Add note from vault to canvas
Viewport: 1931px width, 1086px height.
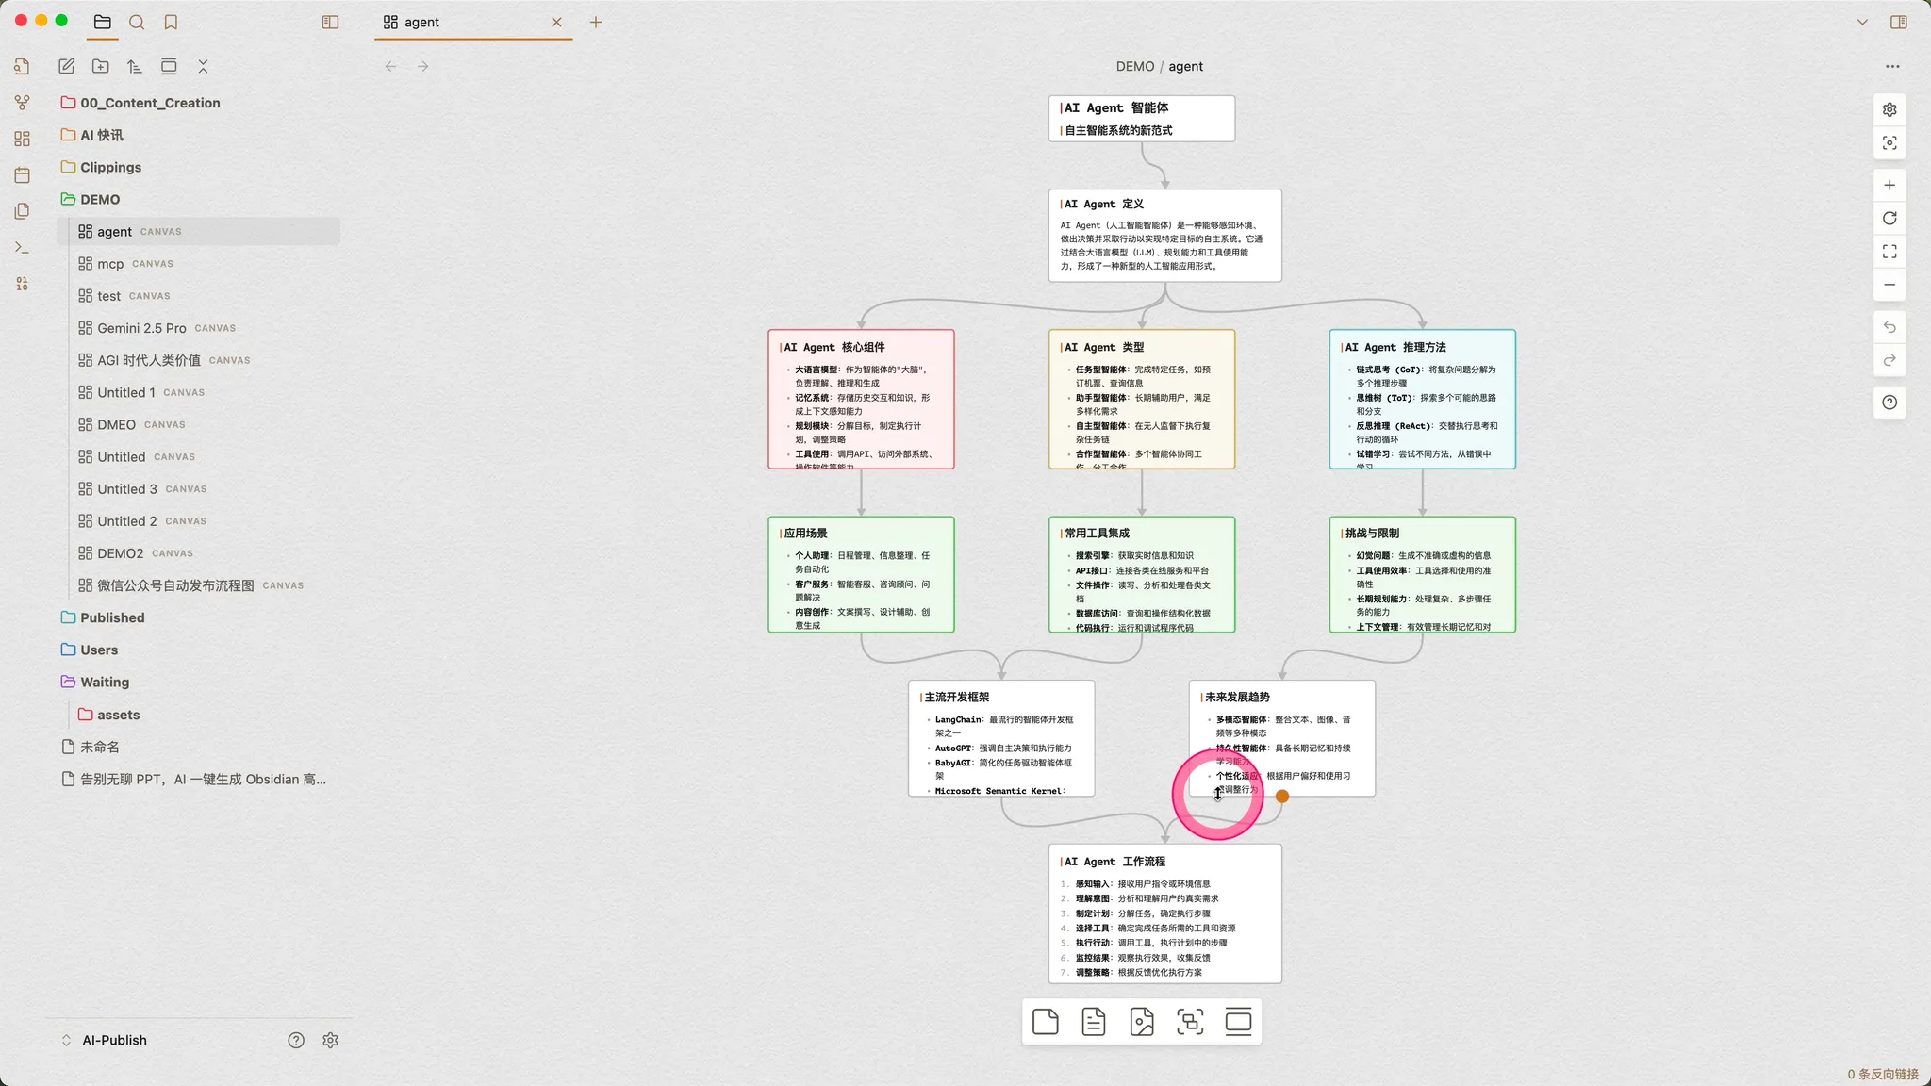pos(1094,1022)
